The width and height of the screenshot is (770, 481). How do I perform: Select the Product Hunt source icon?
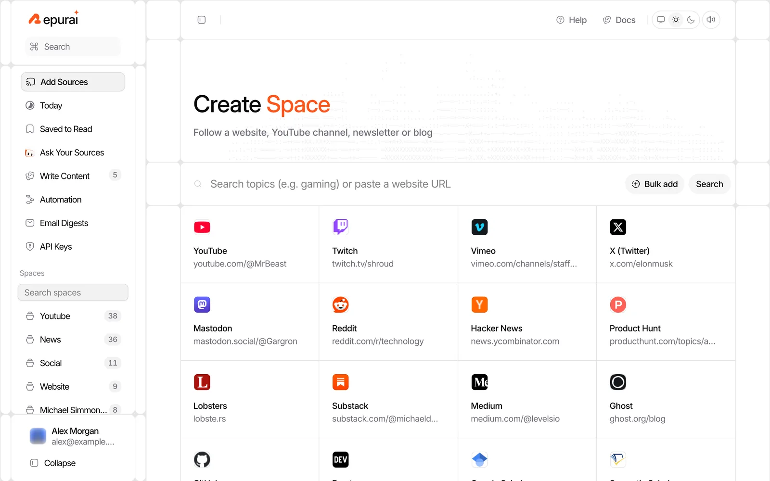point(618,304)
